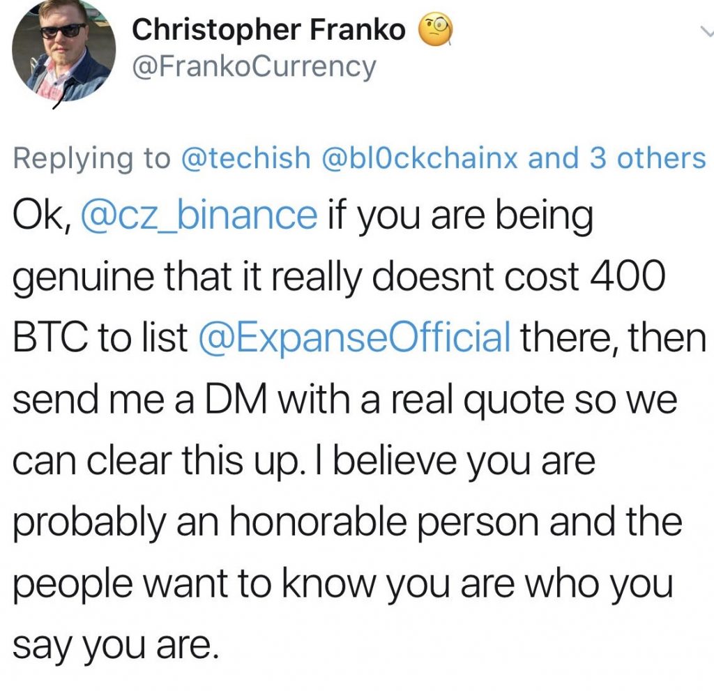
Task: Show the "and 3 others" reply recipients
Action: (617, 158)
